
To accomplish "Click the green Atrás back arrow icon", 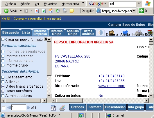I will point(6,11).
